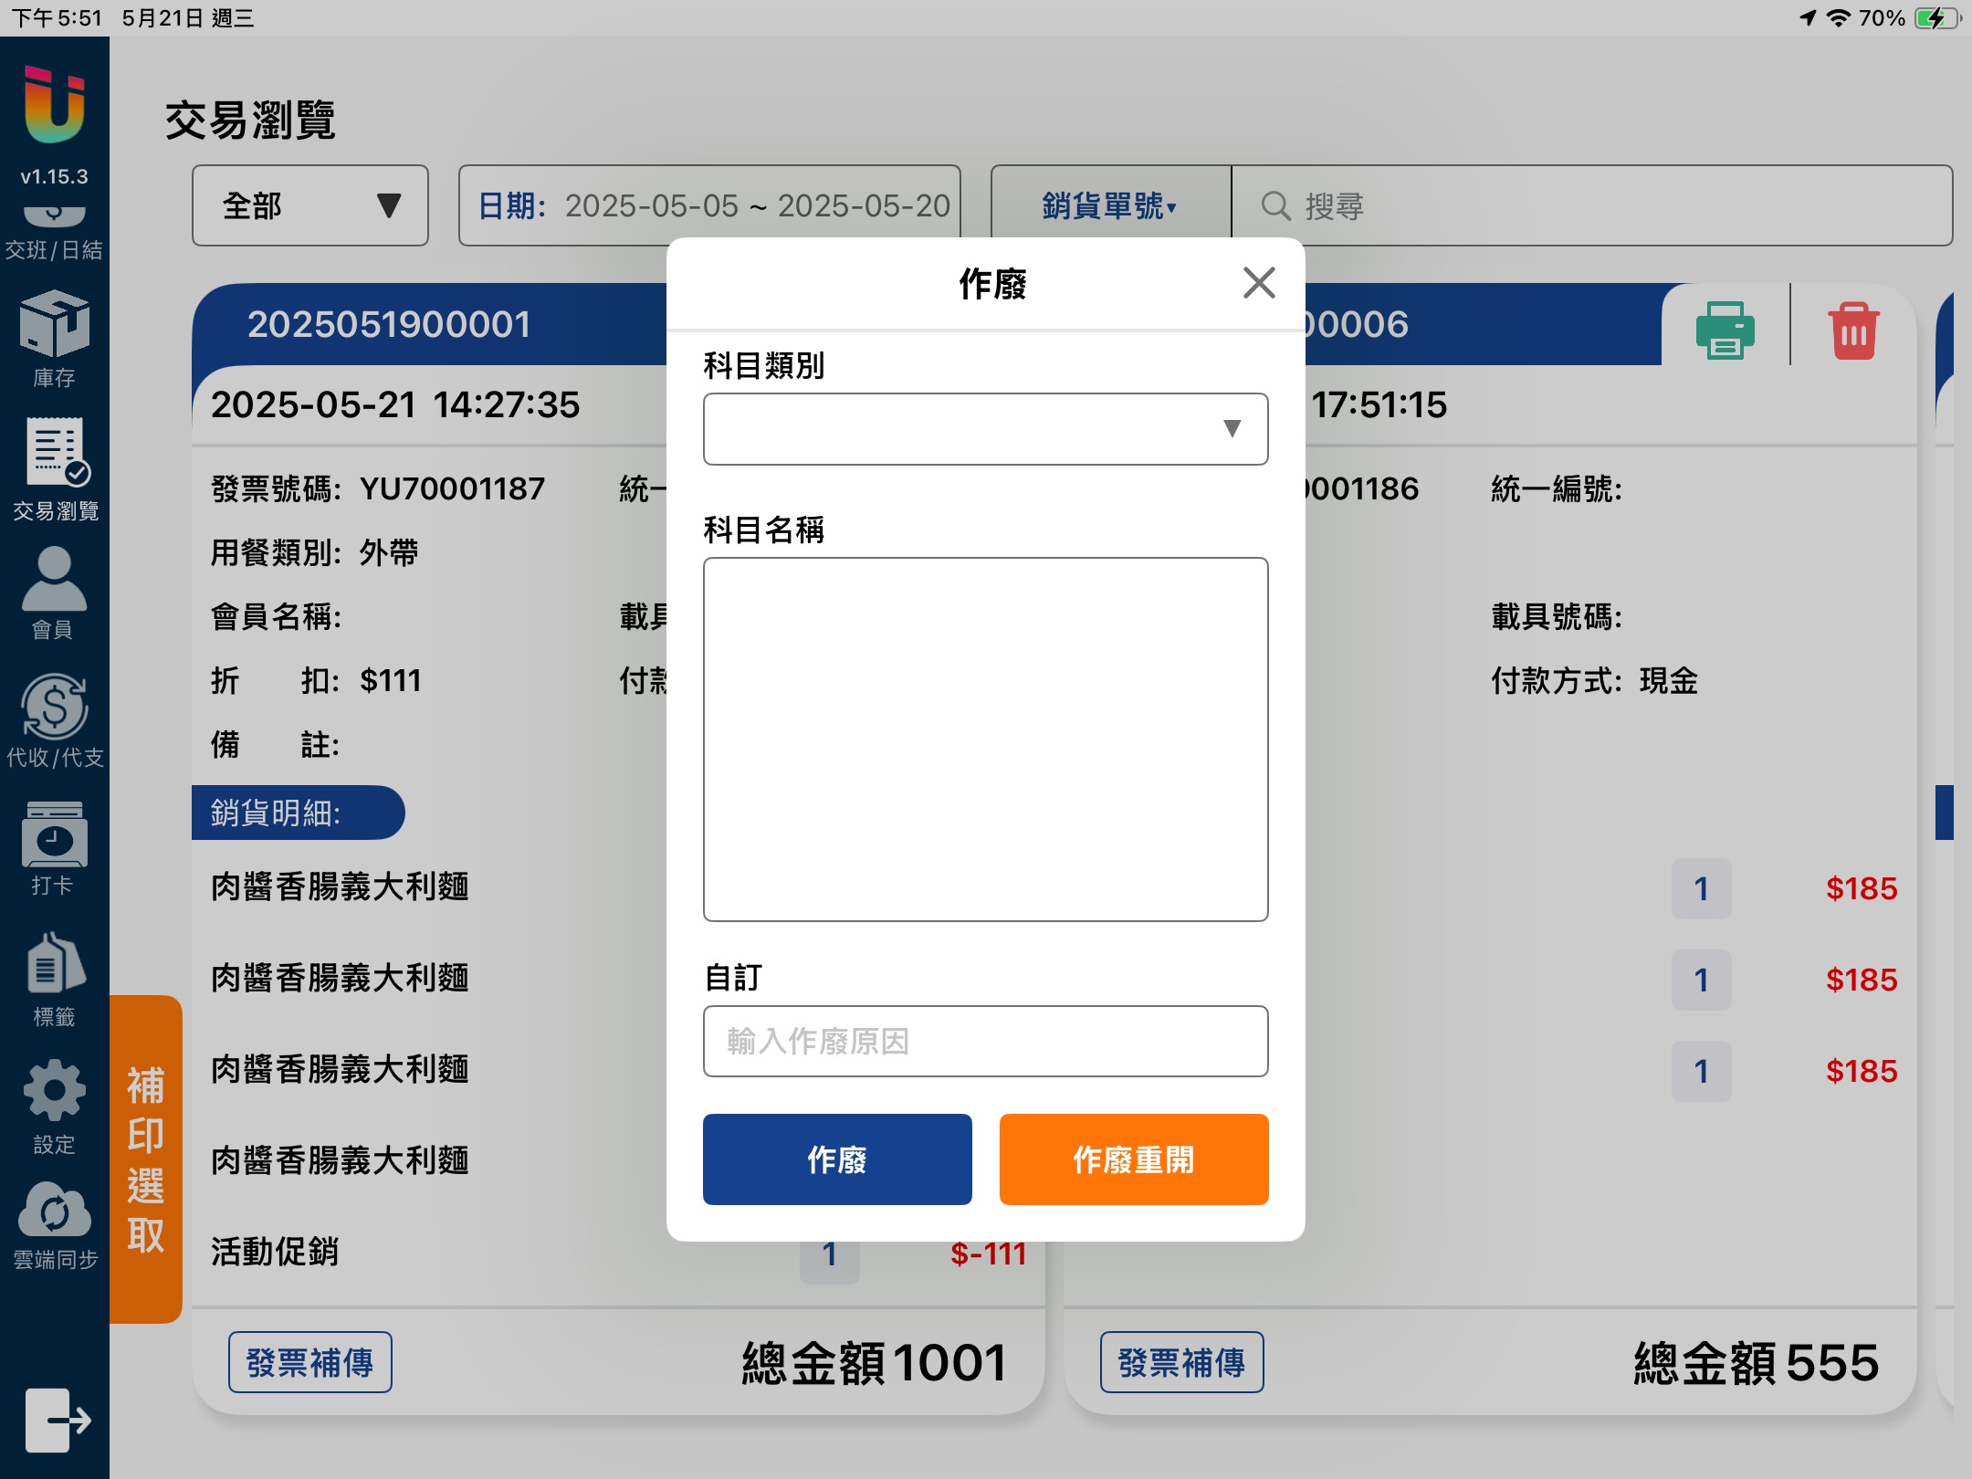Click the 輸入作廢原因 input field
Image resolution: width=1972 pixels, height=1479 pixels.
point(985,1042)
